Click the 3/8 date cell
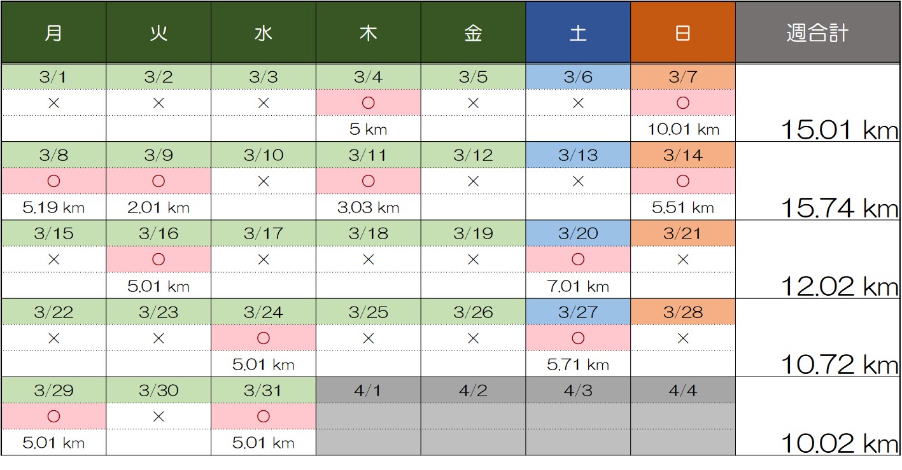The width and height of the screenshot is (902, 470). click(53, 155)
